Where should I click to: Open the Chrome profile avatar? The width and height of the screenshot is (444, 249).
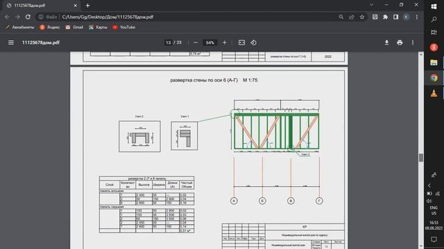406,17
